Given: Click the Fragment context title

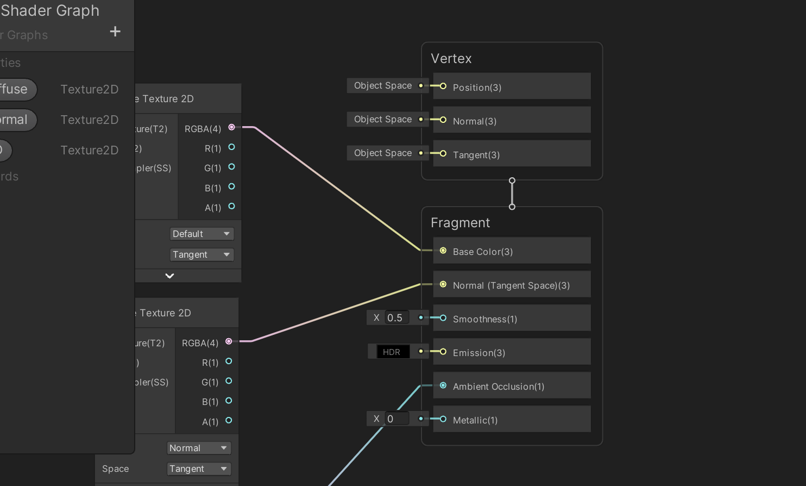Looking at the screenshot, I should coord(460,223).
